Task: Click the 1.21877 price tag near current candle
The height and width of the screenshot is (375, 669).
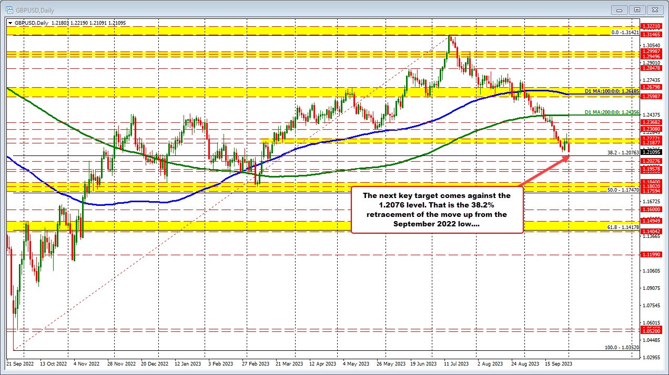Action: point(652,142)
